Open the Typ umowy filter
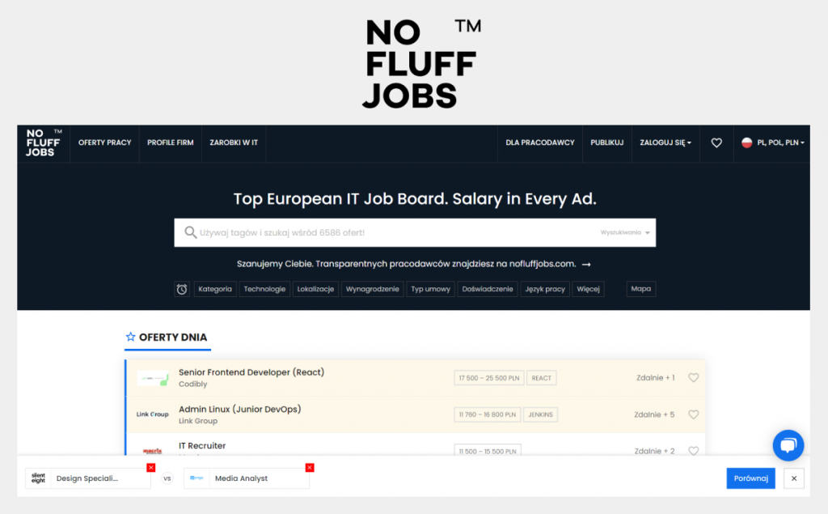 [x=430, y=289]
